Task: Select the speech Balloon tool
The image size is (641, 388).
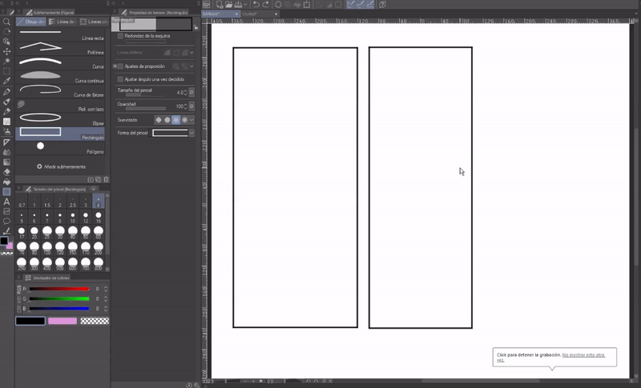Action: pyautogui.click(x=6, y=221)
